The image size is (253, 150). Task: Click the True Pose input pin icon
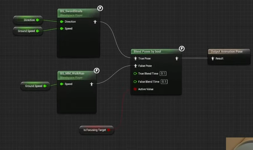[135, 58]
